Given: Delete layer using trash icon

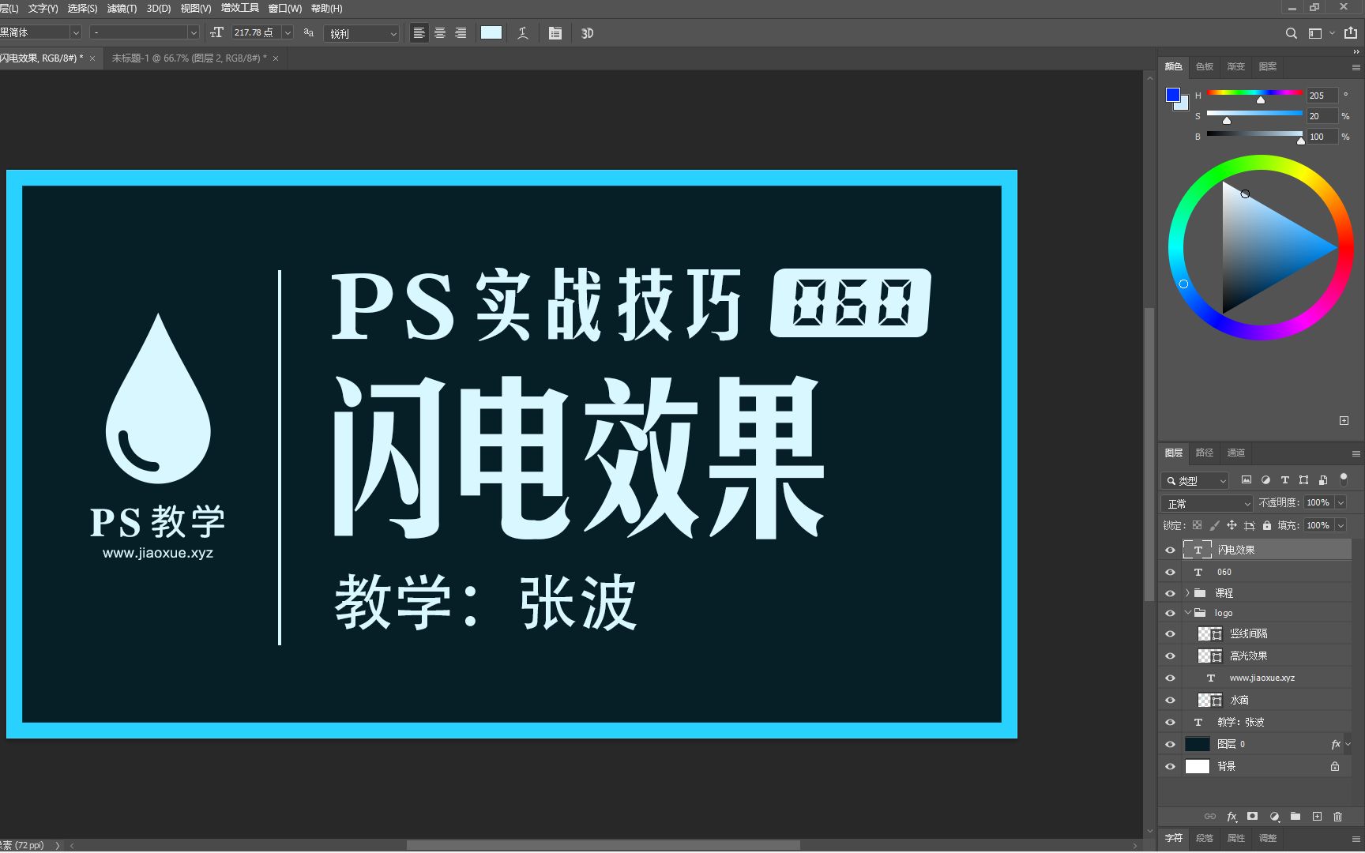Looking at the screenshot, I should tap(1337, 817).
